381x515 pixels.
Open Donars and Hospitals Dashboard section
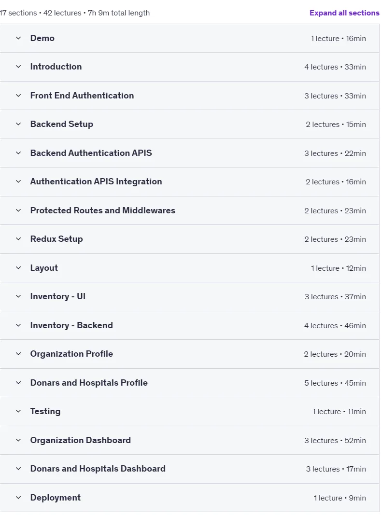pos(189,469)
